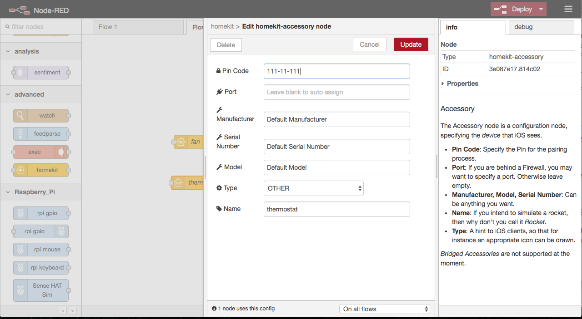The image size is (582, 319).
Task: Focus the Pin Code input field
Action: click(x=337, y=71)
